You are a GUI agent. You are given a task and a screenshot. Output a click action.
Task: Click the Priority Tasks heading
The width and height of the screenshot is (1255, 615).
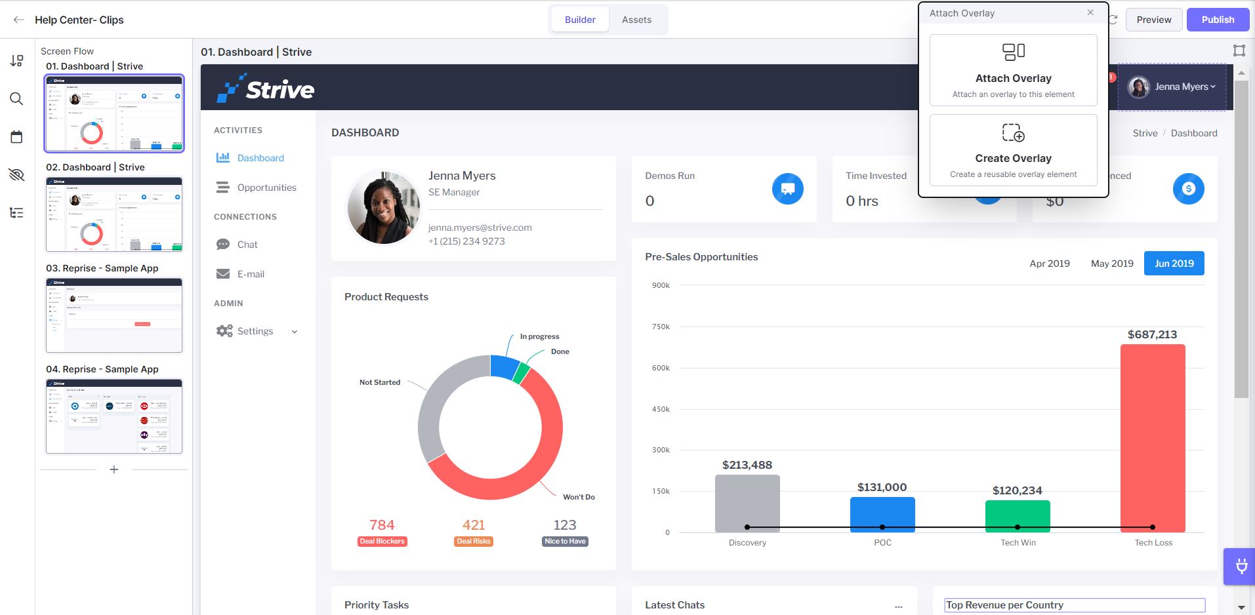377,605
